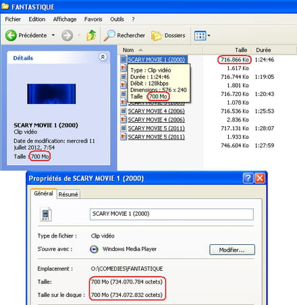This screenshot has width=297, height=305.
Task: Open dropdown arrow next to forward button
Action: pos(79,35)
